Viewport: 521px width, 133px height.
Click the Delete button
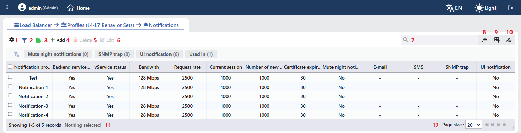coord(83,40)
